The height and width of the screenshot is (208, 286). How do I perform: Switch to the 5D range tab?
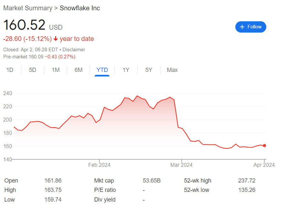click(33, 70)
